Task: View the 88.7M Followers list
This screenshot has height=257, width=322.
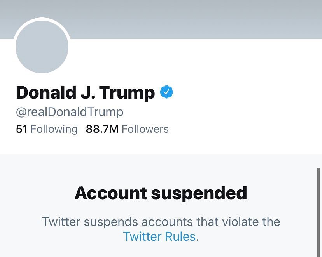Action: (127, 129)
